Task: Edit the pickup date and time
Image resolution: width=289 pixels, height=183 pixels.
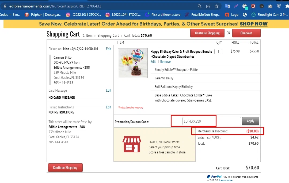Action: [x=109, y=49]
